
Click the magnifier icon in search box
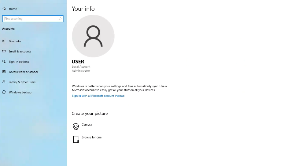60,19
